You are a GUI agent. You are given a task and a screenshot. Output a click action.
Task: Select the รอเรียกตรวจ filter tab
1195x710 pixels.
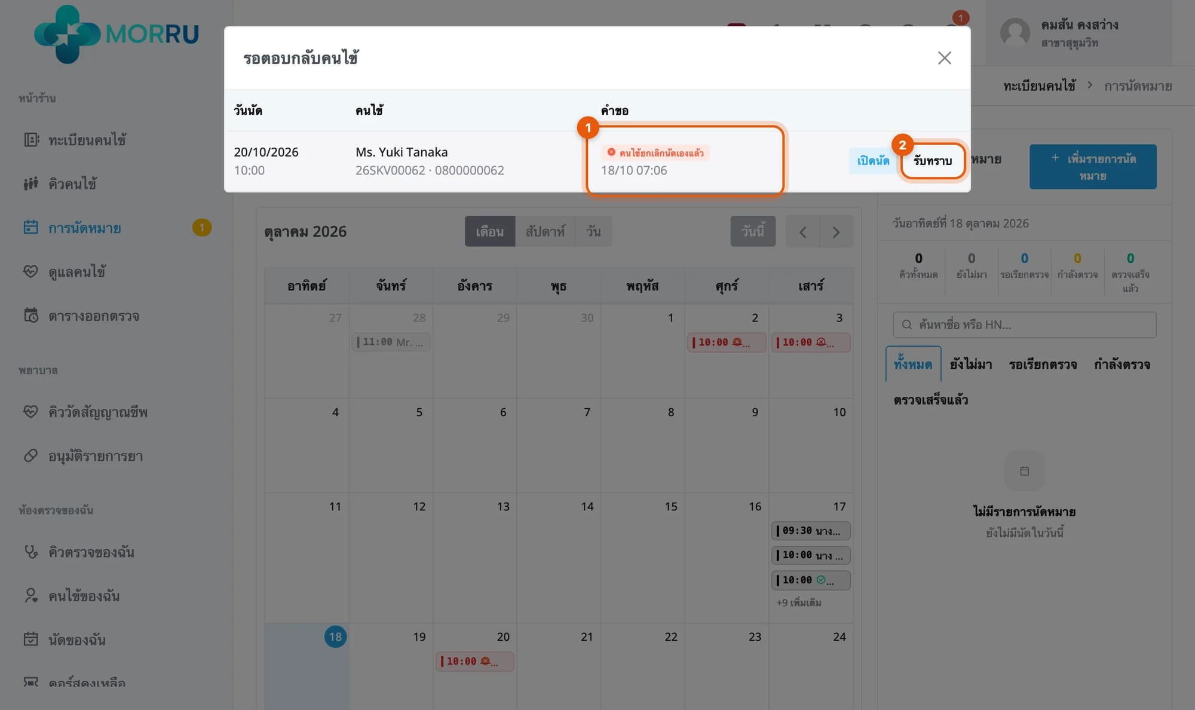1043,365
